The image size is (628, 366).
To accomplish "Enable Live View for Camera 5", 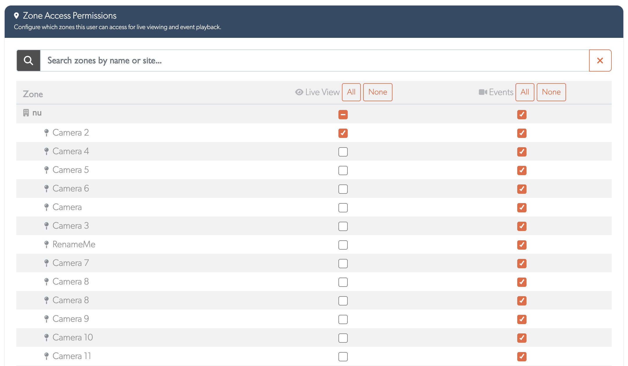I will (x=343, y=170).
